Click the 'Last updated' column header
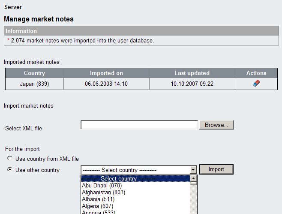Screen dimensions: 282x214 (192, 73)
